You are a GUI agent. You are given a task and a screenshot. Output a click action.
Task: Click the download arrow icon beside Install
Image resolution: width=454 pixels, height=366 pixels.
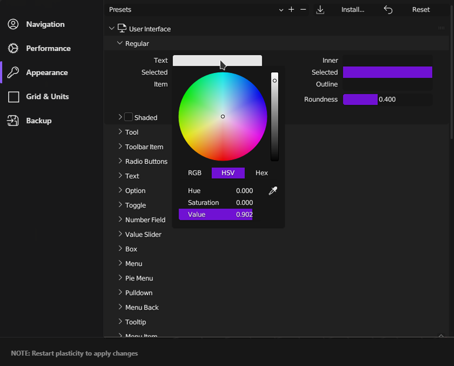pyautogui.click(x=320, y=9)
